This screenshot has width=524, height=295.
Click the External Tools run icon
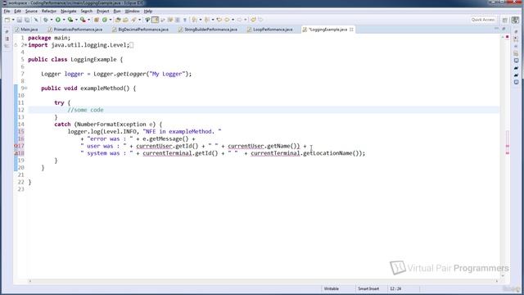(x=83, y=20)
